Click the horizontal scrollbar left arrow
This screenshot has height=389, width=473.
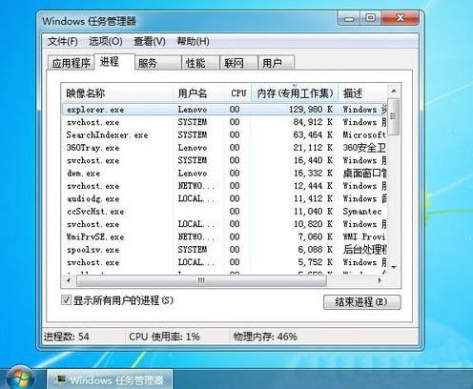pyautogui.click(x=69, y=280)
